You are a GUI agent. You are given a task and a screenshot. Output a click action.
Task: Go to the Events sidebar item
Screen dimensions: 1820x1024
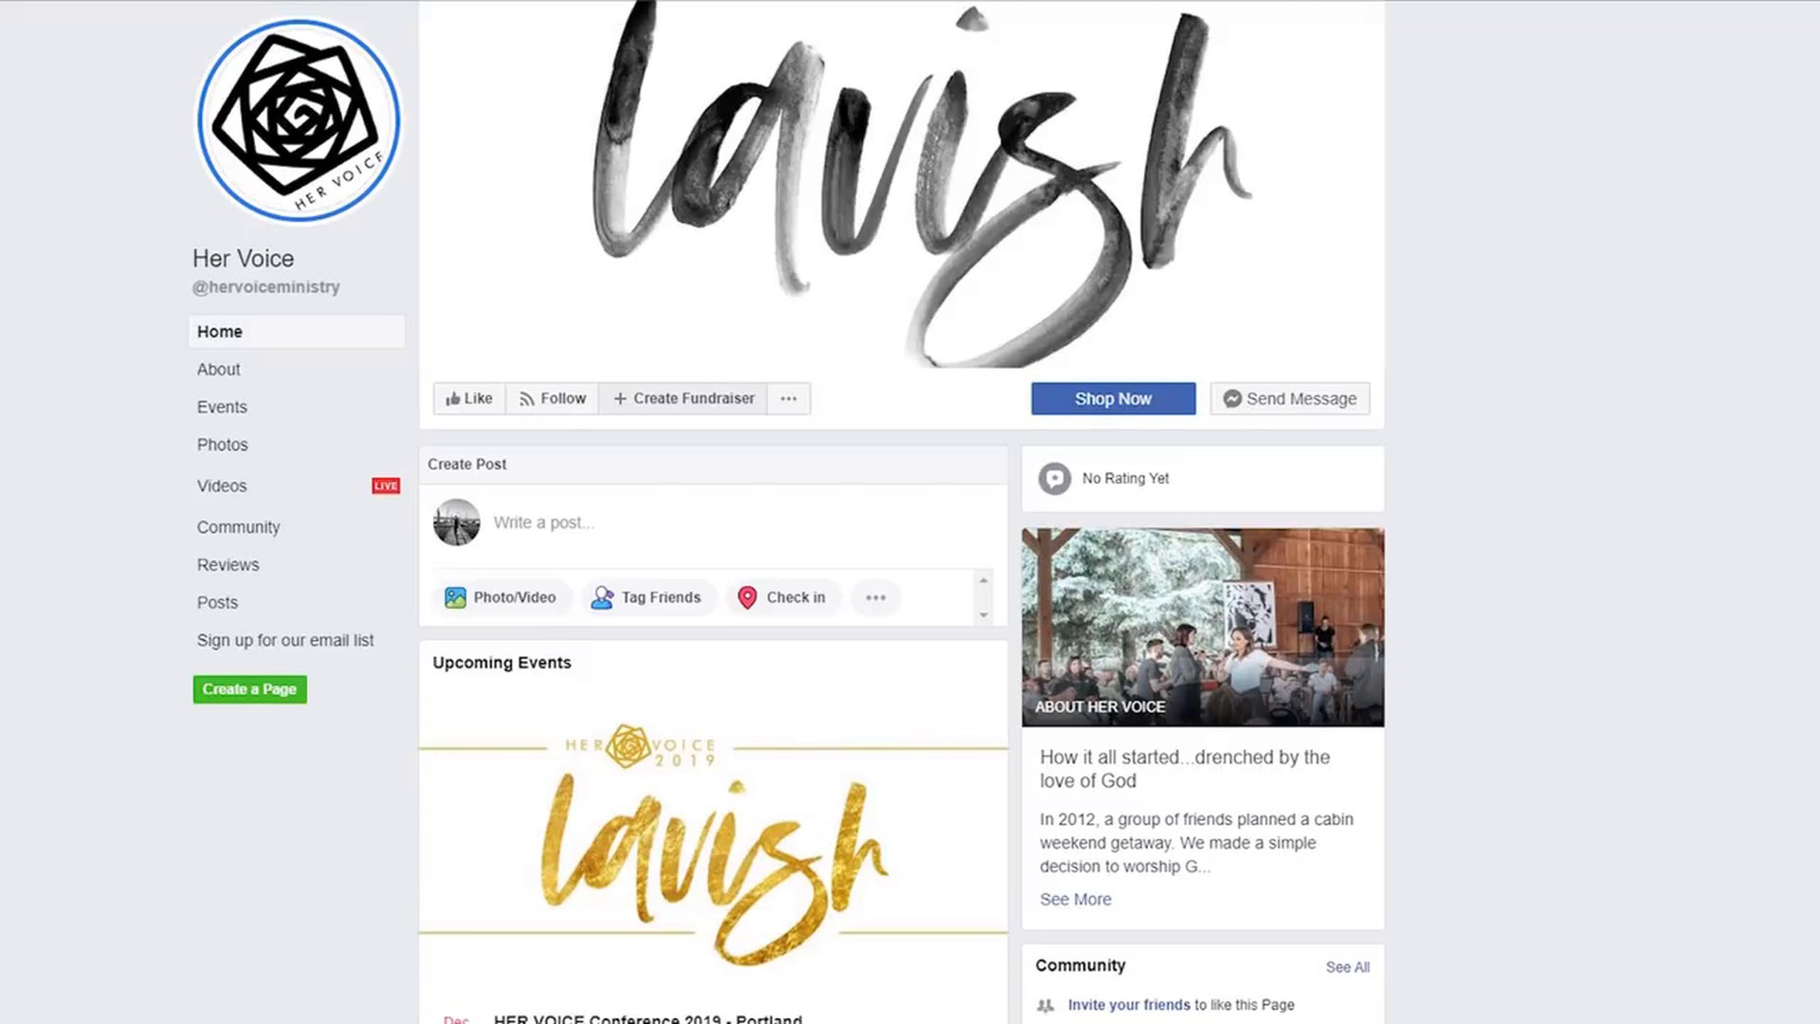(x=222, y=408)
